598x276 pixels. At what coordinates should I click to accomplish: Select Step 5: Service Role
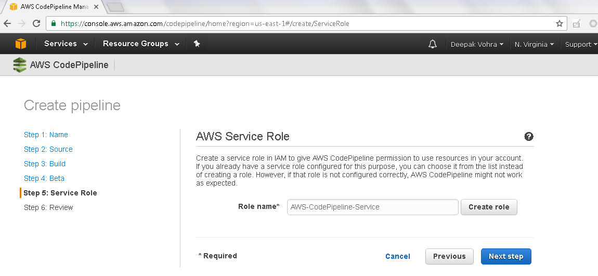60,193
